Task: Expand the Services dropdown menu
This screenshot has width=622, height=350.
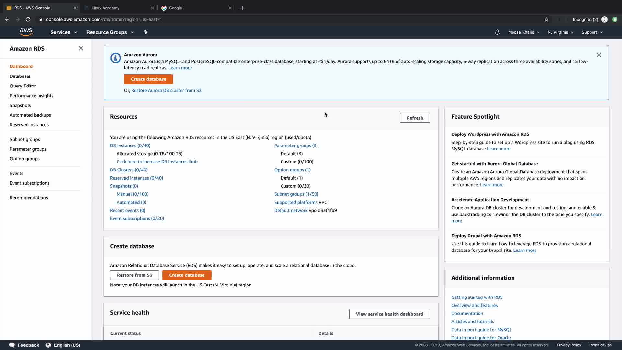Action: tap(63, 32)
